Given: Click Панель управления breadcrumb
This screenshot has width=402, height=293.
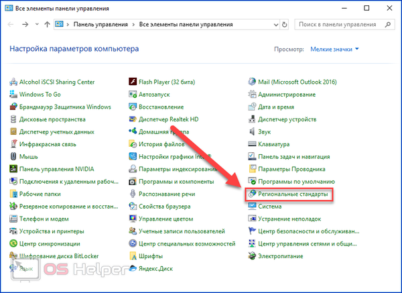Looking at the screenshot, I should click(100, 25).
